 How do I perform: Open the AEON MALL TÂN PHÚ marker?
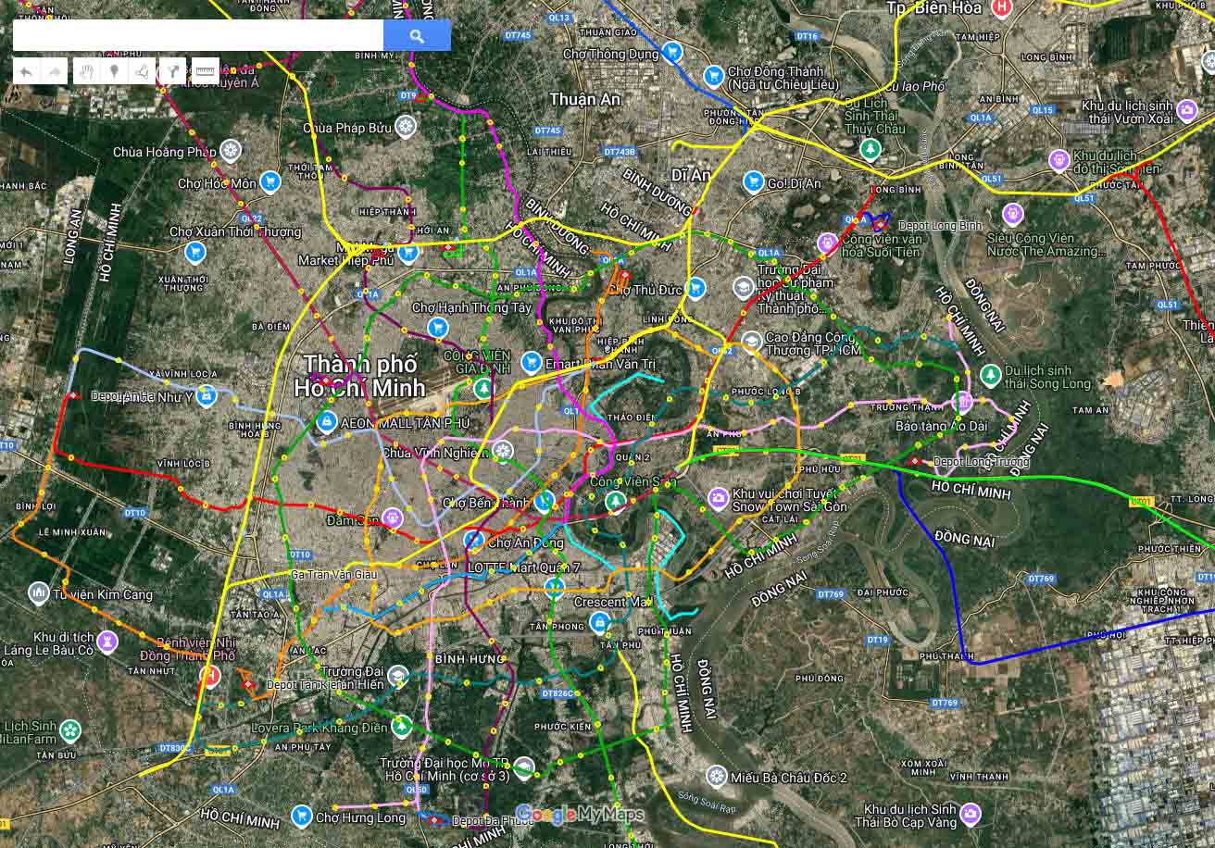pyautogui.click(x=325, y=422)
